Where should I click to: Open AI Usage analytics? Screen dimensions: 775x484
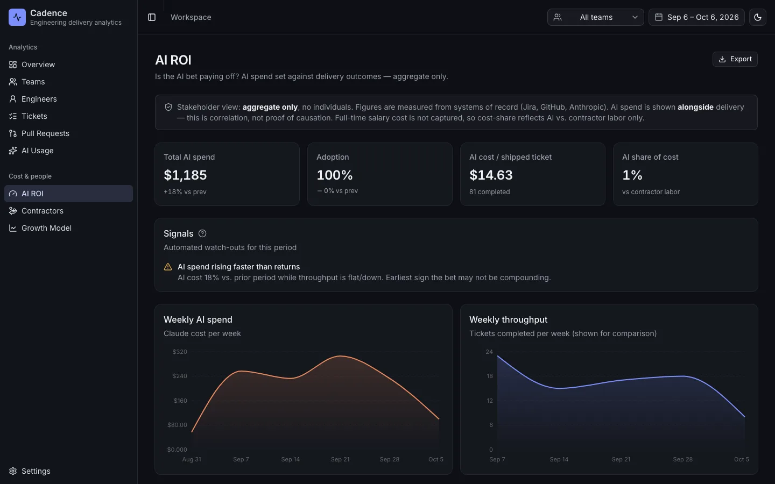click(68, 151)
